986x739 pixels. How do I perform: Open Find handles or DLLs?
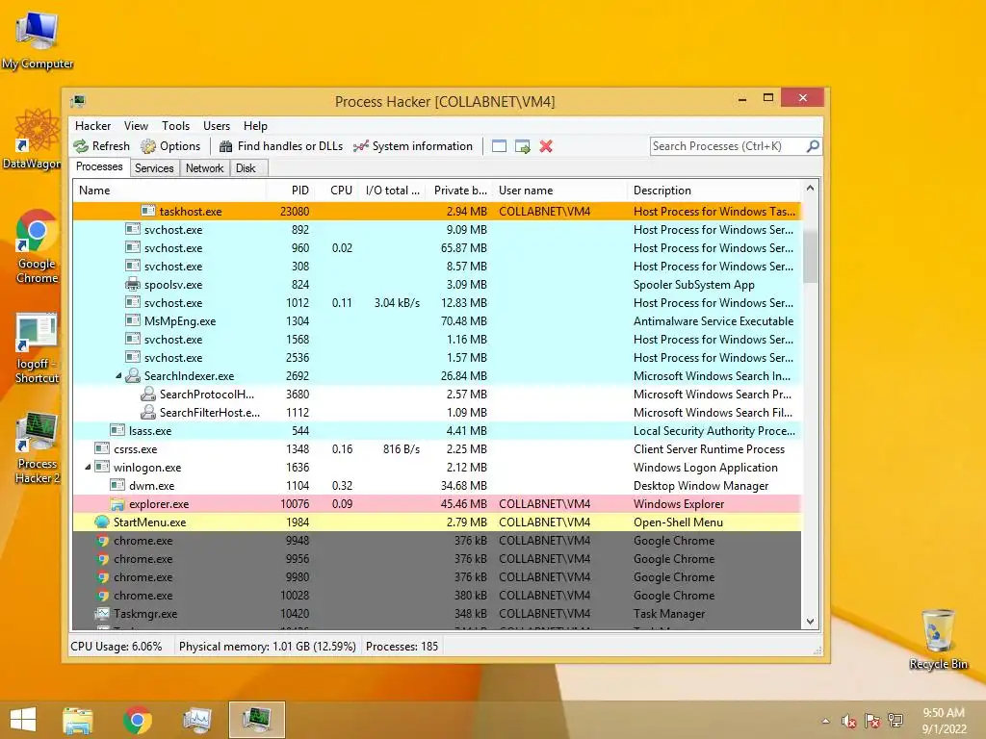coord(280,146)
